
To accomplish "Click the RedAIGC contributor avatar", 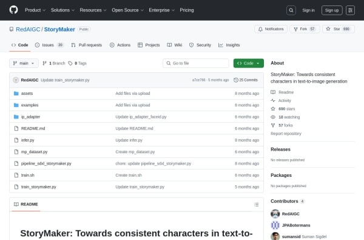I will click(275, 214).
